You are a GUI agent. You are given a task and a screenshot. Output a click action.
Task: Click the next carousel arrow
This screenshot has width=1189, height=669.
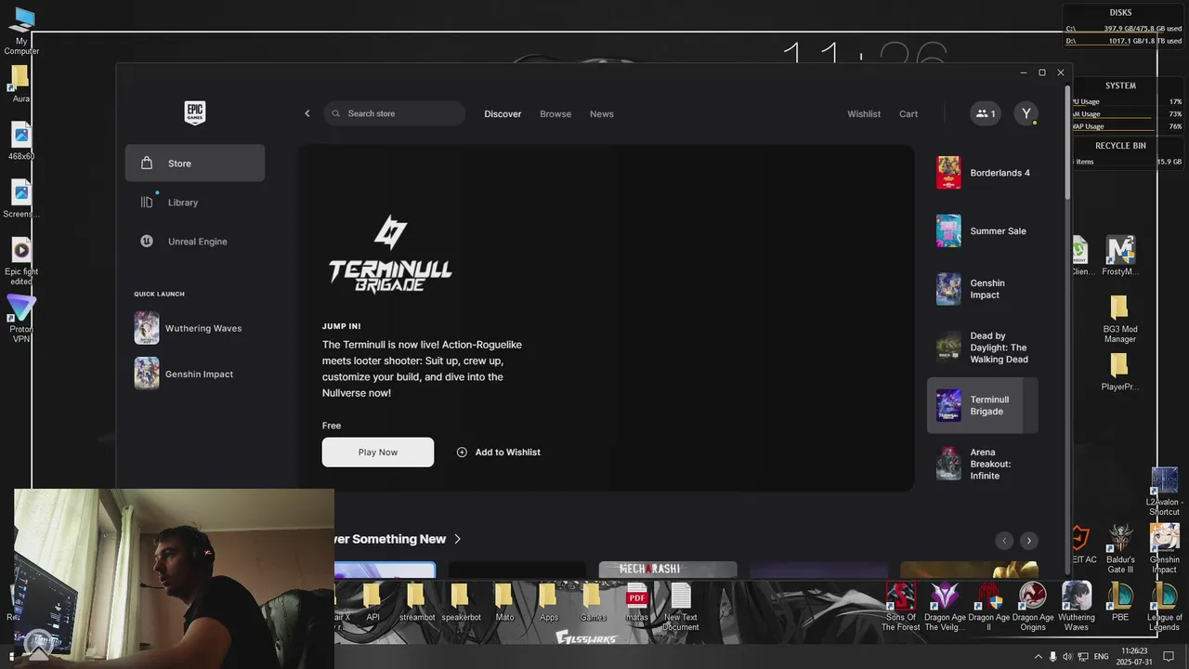(1028, 540)
